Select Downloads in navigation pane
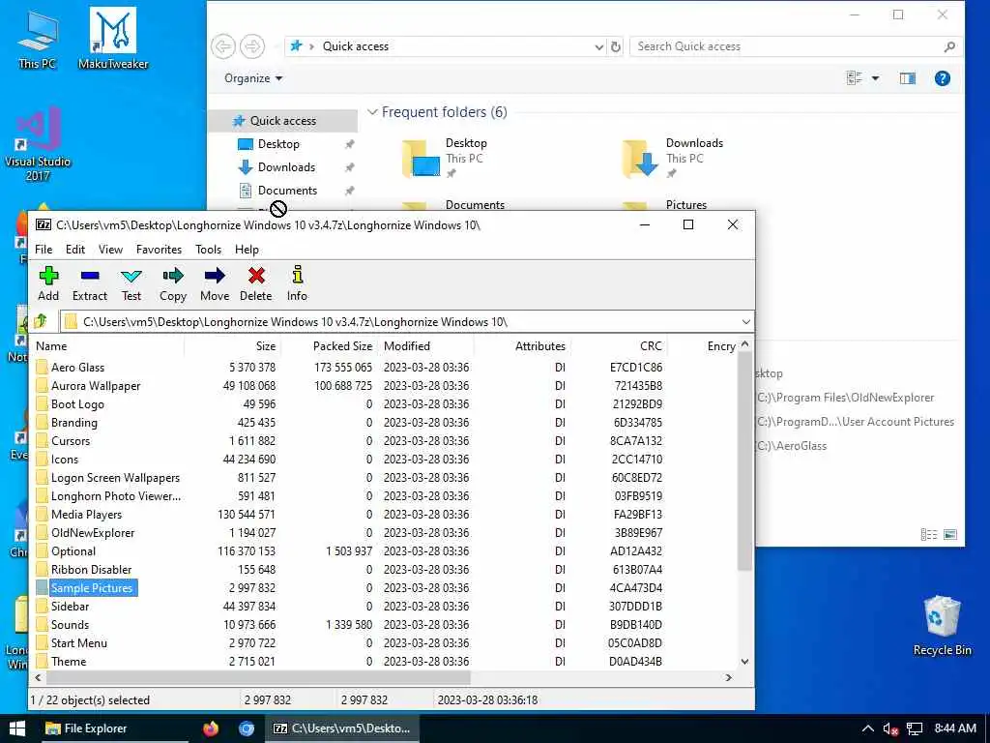990x743 pixels. click(x=285, y=167)
